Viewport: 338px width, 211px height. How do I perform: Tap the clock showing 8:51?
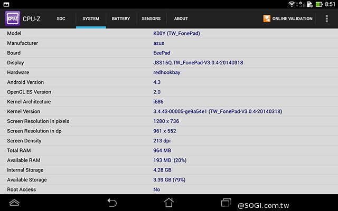click(330, 4)
